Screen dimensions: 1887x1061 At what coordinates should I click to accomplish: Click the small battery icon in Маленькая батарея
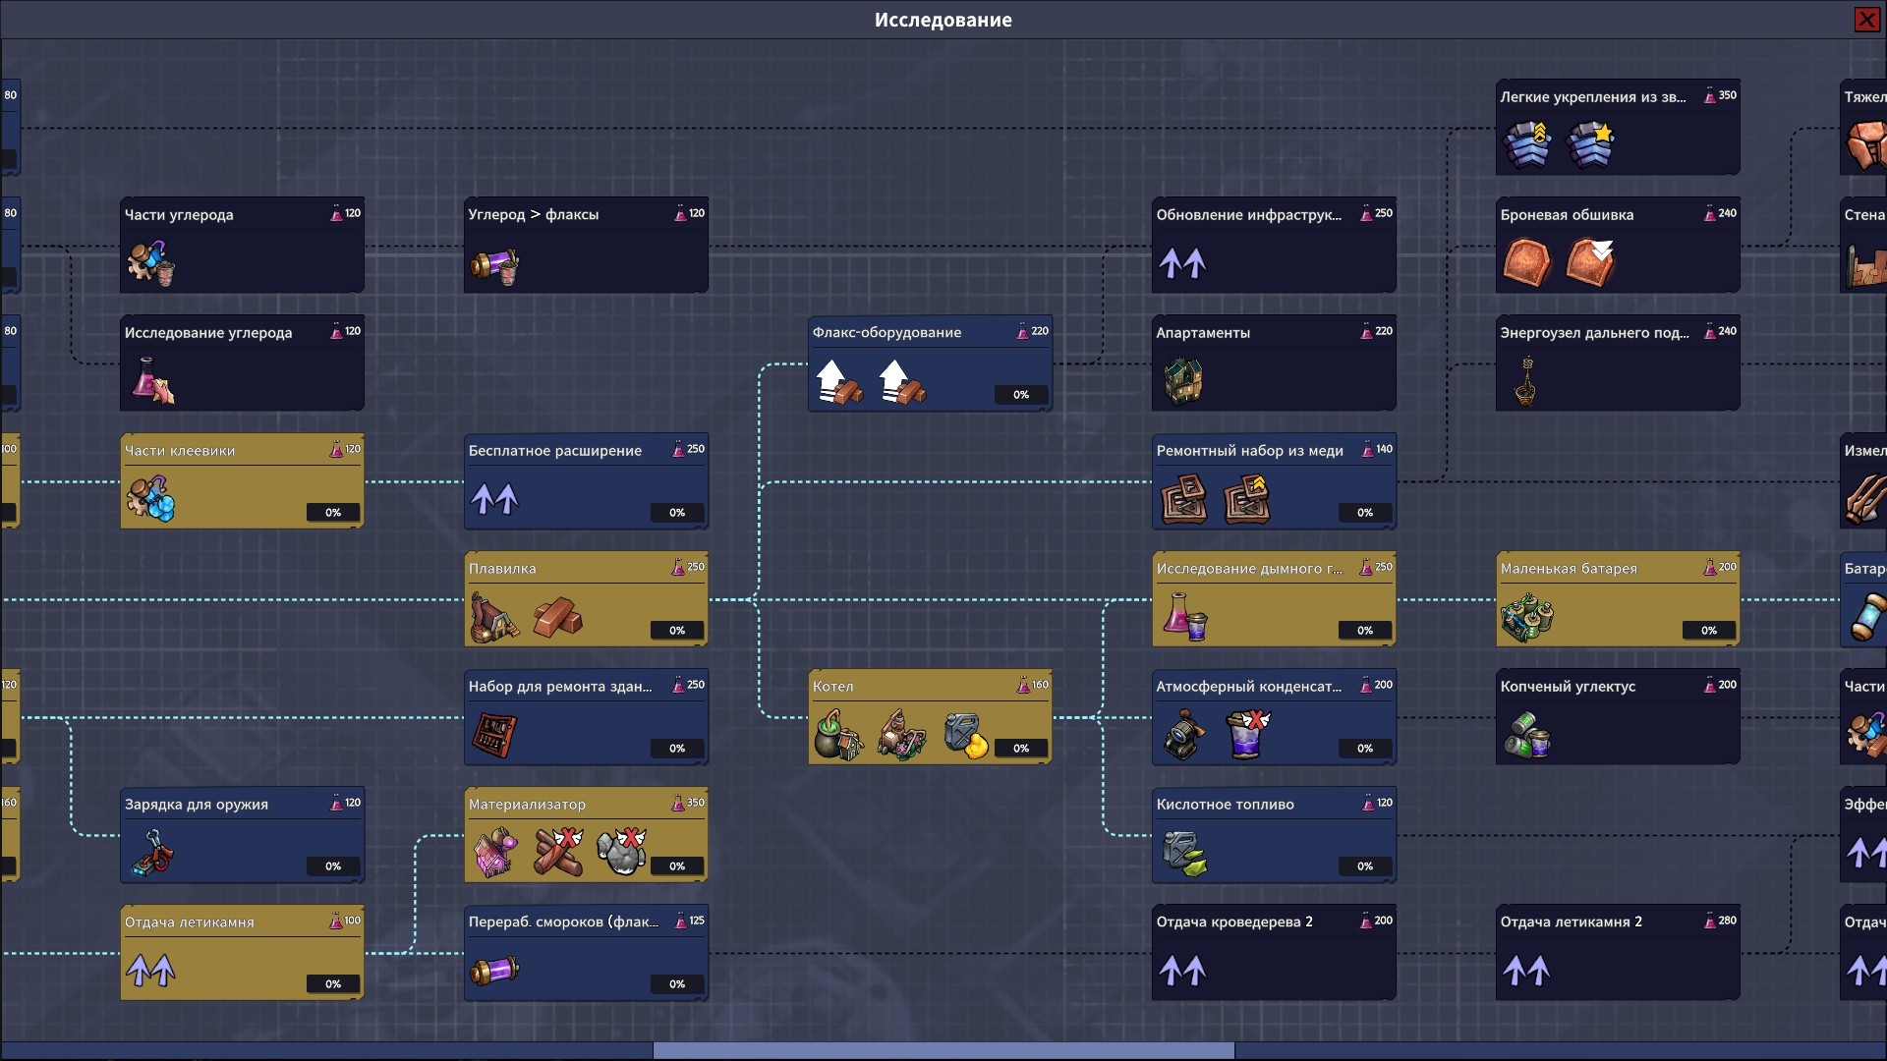1526,617
